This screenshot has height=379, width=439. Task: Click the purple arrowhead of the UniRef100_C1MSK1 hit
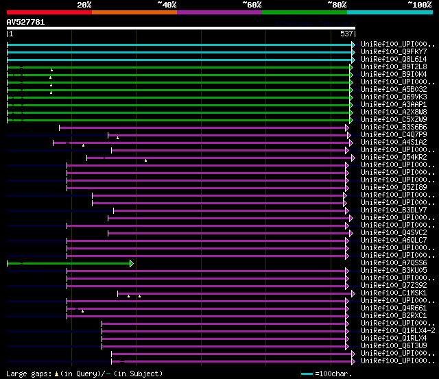(353, 294)
